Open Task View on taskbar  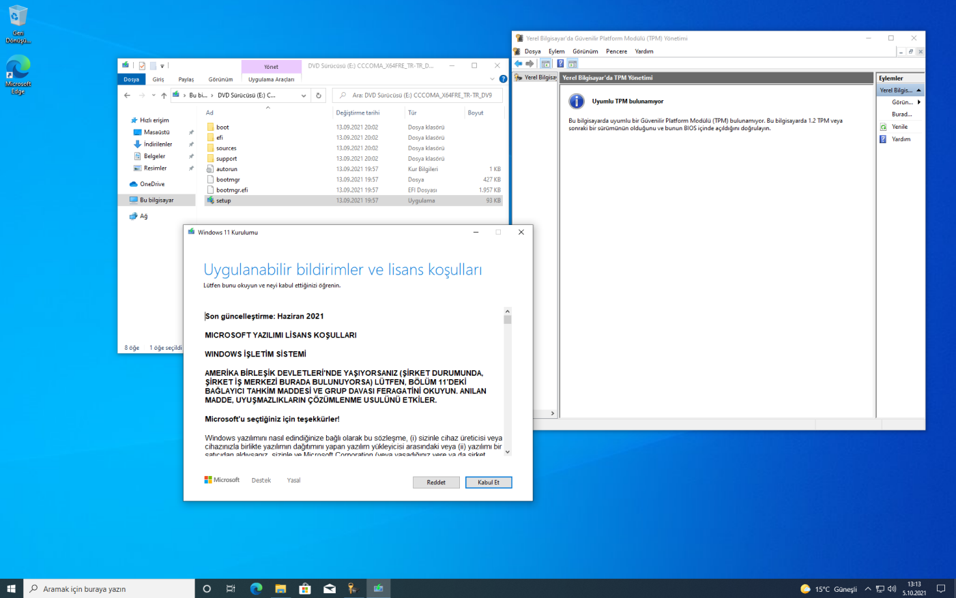click(231, 588)
